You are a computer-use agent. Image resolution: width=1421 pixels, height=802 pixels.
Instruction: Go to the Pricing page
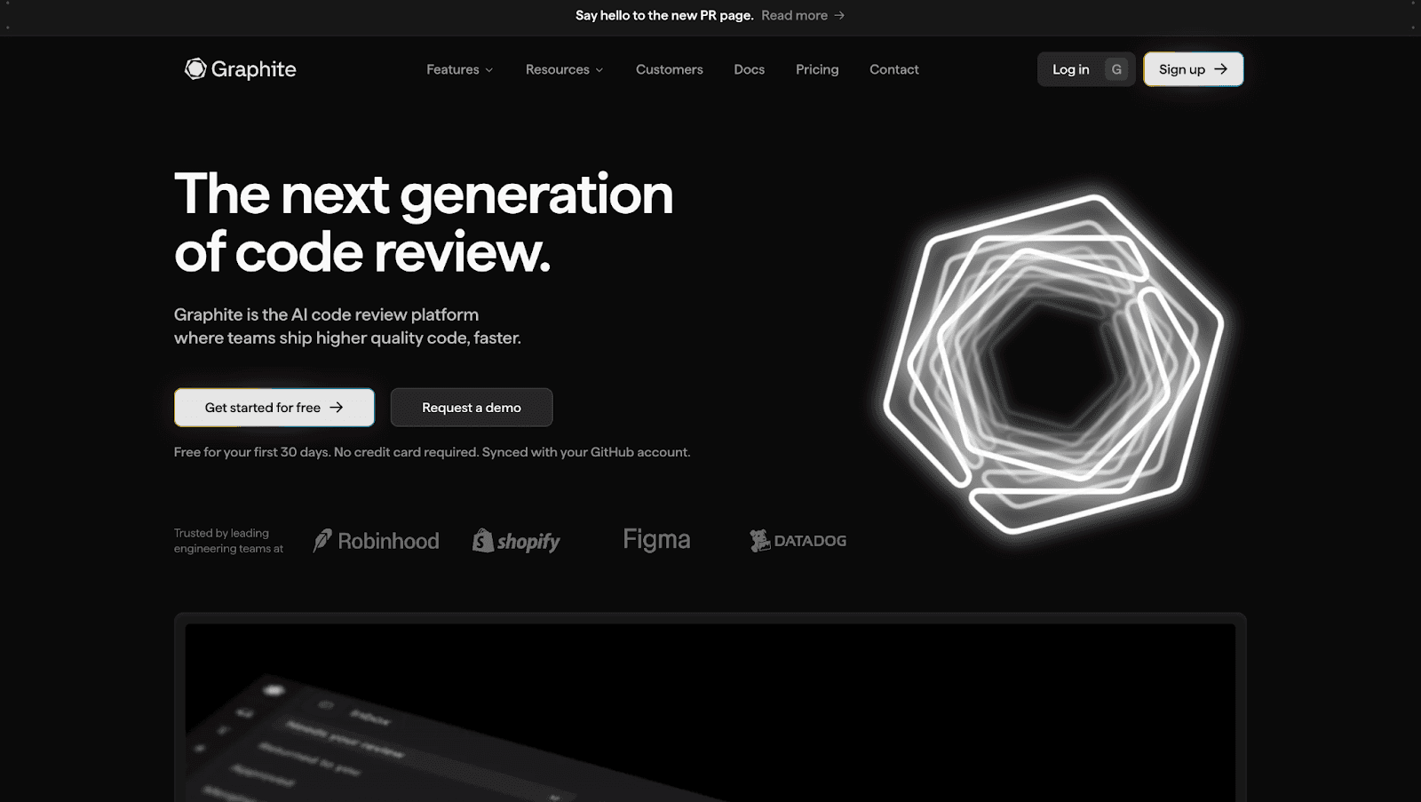coord(817,69)
